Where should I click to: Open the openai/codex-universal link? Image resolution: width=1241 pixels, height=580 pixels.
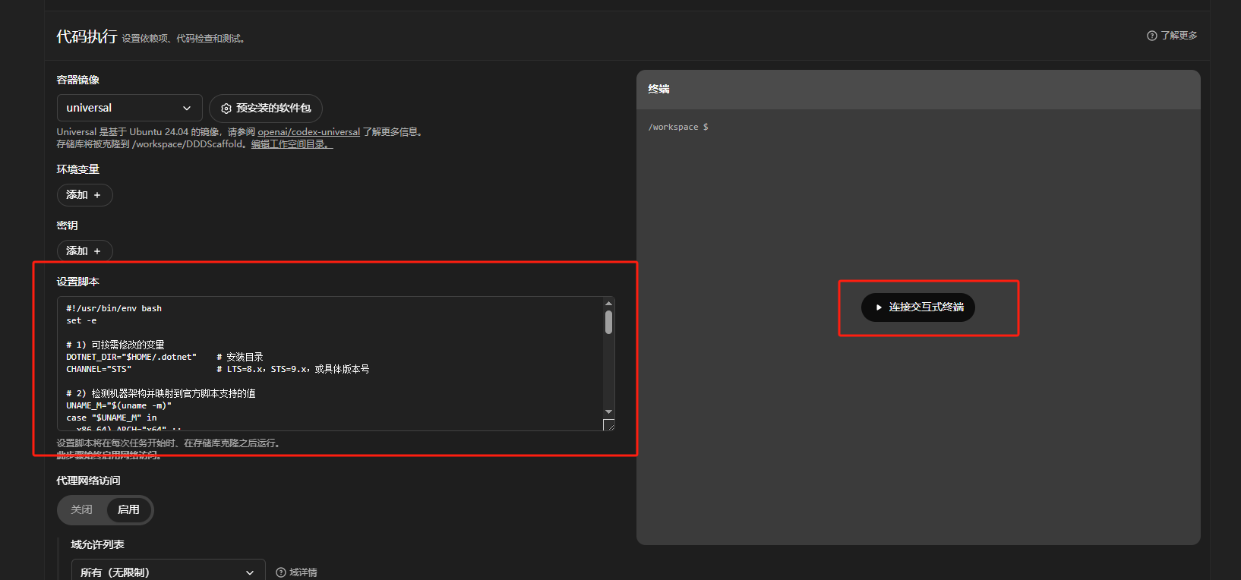tap(308, 132)
